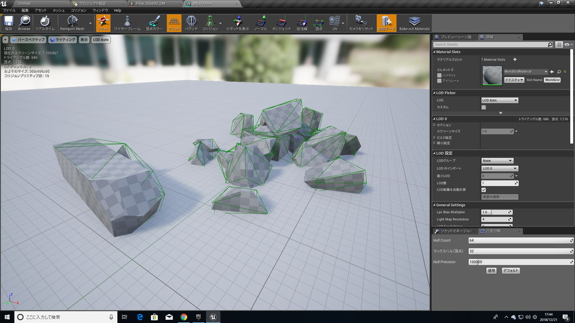Image resolution: width=575 pixels, height=323 pixels.
Task: Open コリジョン collision menu in menu bar
Action: tap(79, 10)
